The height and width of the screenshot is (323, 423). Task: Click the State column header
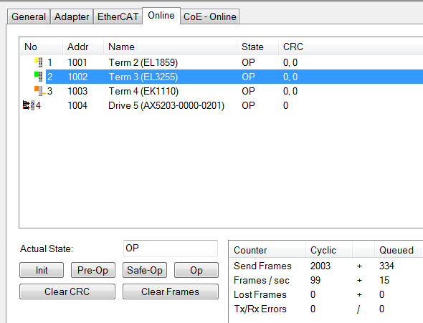pyautogui.click(x=257, y=47)
